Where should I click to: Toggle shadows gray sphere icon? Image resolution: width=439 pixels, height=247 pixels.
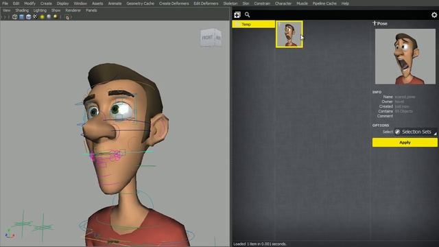(x=49, y=16)
